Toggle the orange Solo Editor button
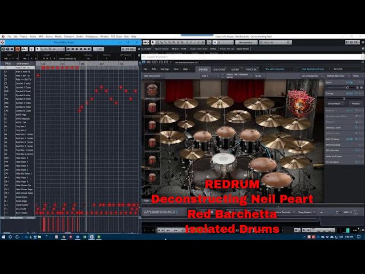The height and width of the screenshot is (274, 365). pyautogui.click(x=18, y=49)
